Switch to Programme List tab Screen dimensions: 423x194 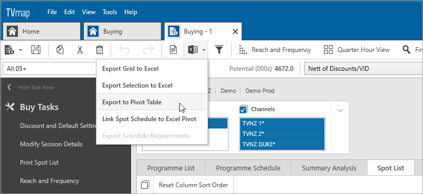coord(171,168)
